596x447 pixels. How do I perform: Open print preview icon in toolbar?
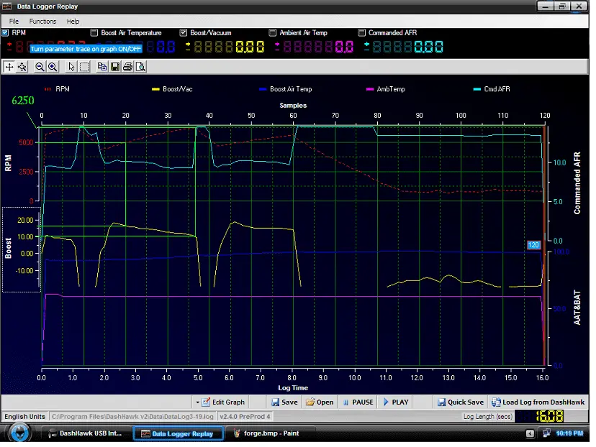point(140,67)
